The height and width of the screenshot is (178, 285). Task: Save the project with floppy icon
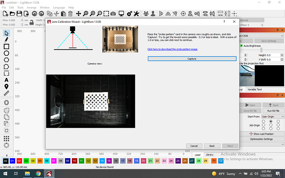coord(19,14)
